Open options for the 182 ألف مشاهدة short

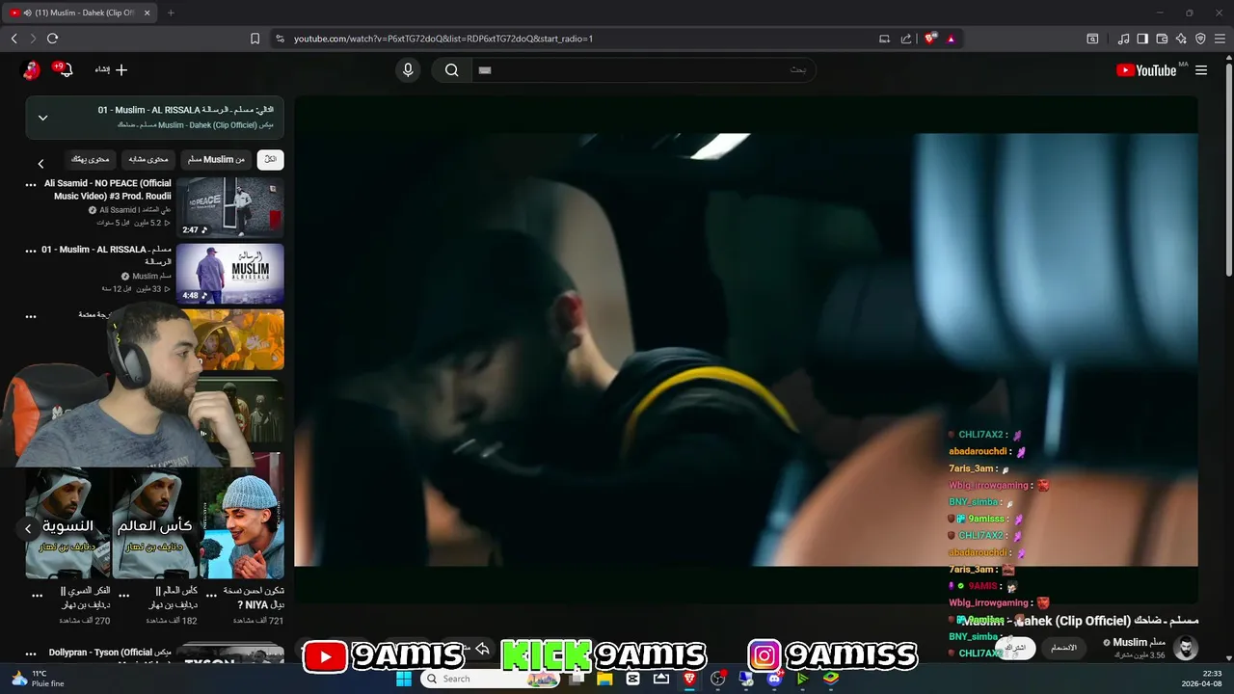coord(123,596)
